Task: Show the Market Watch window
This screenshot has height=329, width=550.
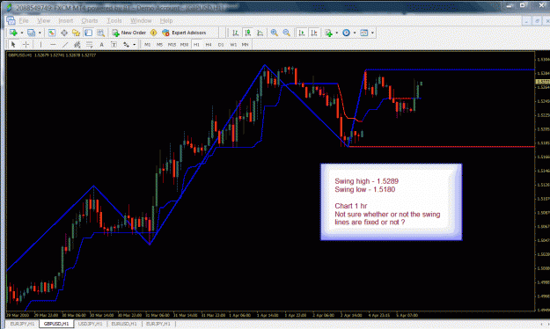Action: [52, 33]
